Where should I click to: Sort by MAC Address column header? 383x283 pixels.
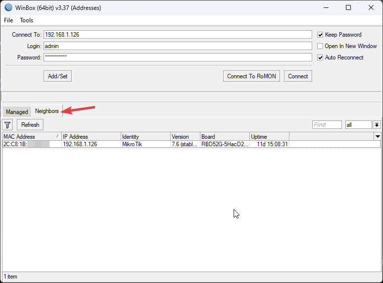coord(32,136)
